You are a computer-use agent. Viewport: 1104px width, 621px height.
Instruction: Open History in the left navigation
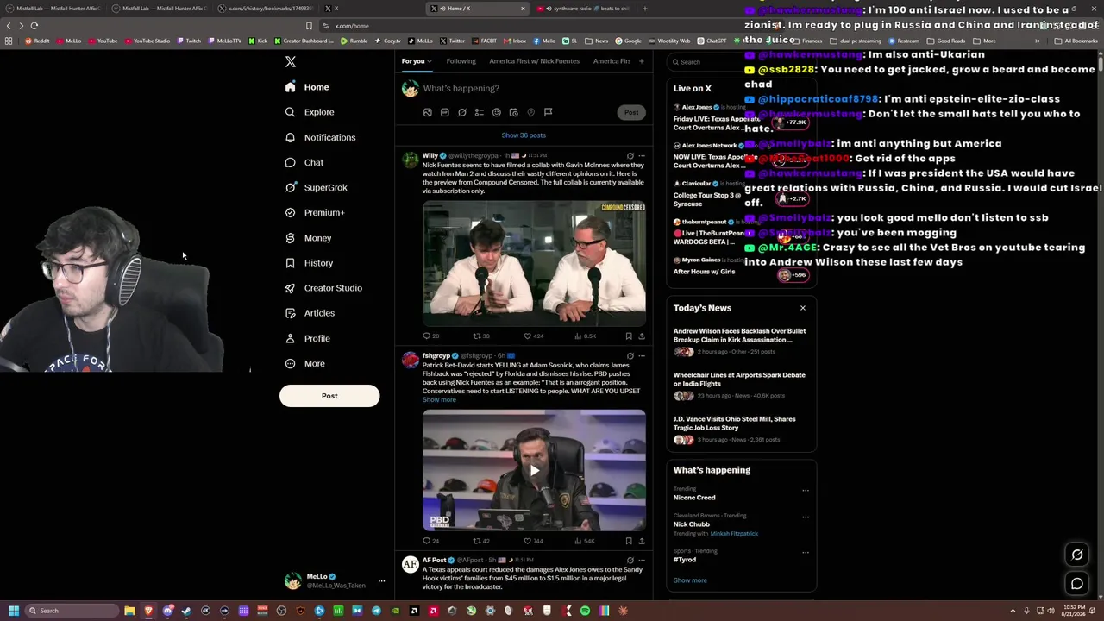(309, 263)
